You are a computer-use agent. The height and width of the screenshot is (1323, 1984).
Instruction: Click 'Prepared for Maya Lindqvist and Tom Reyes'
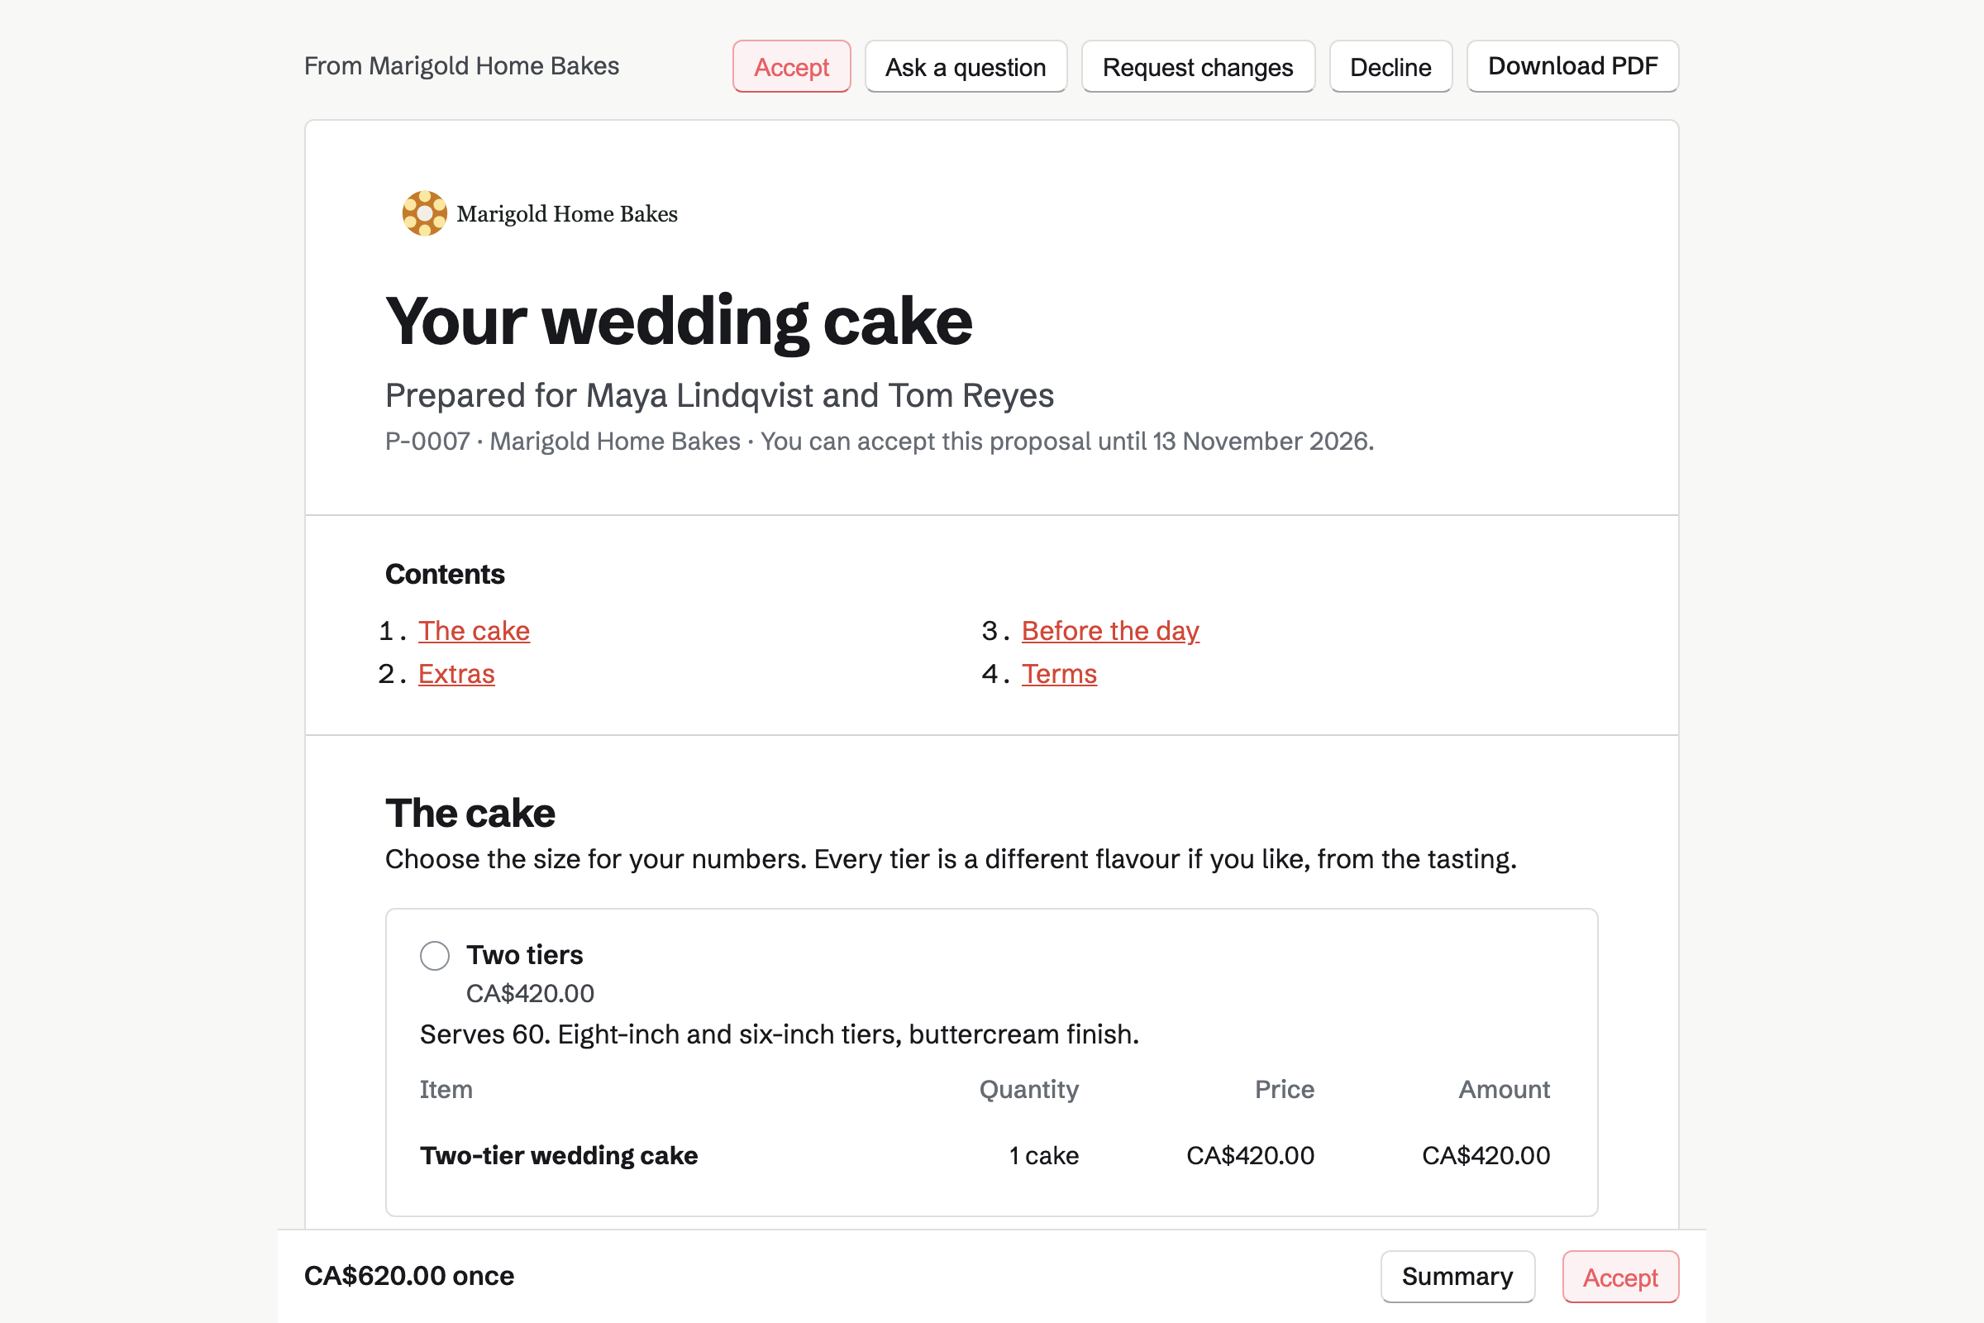(719, 395)
